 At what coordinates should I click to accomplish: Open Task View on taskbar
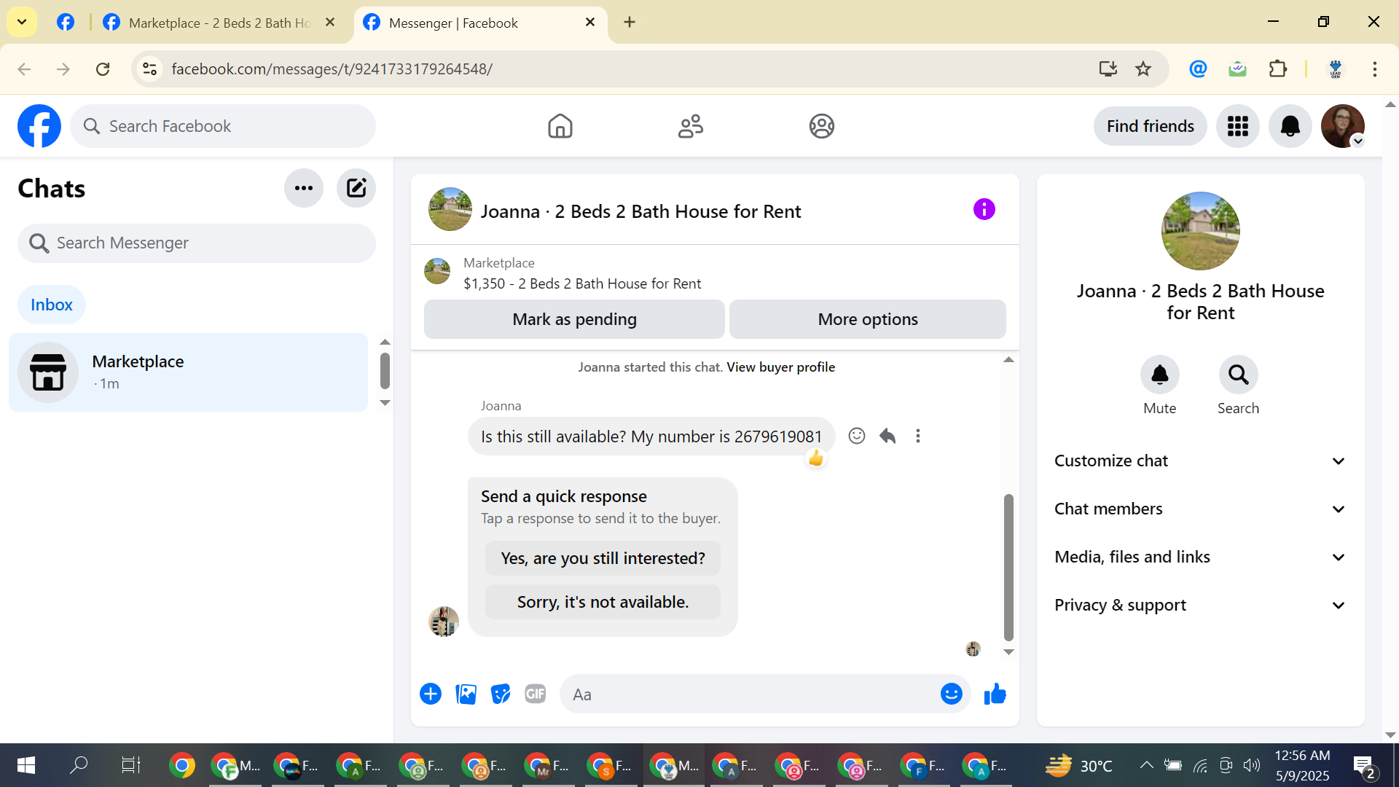130,765
